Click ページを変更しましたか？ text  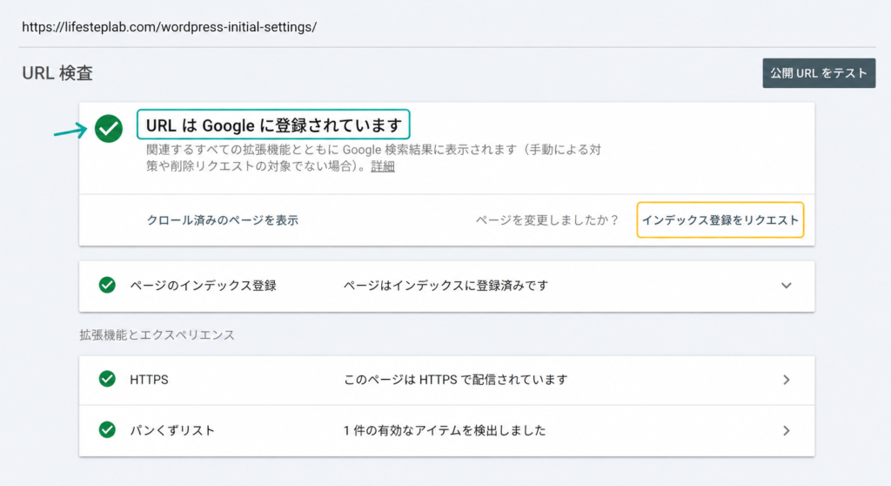tap(547, 220)
